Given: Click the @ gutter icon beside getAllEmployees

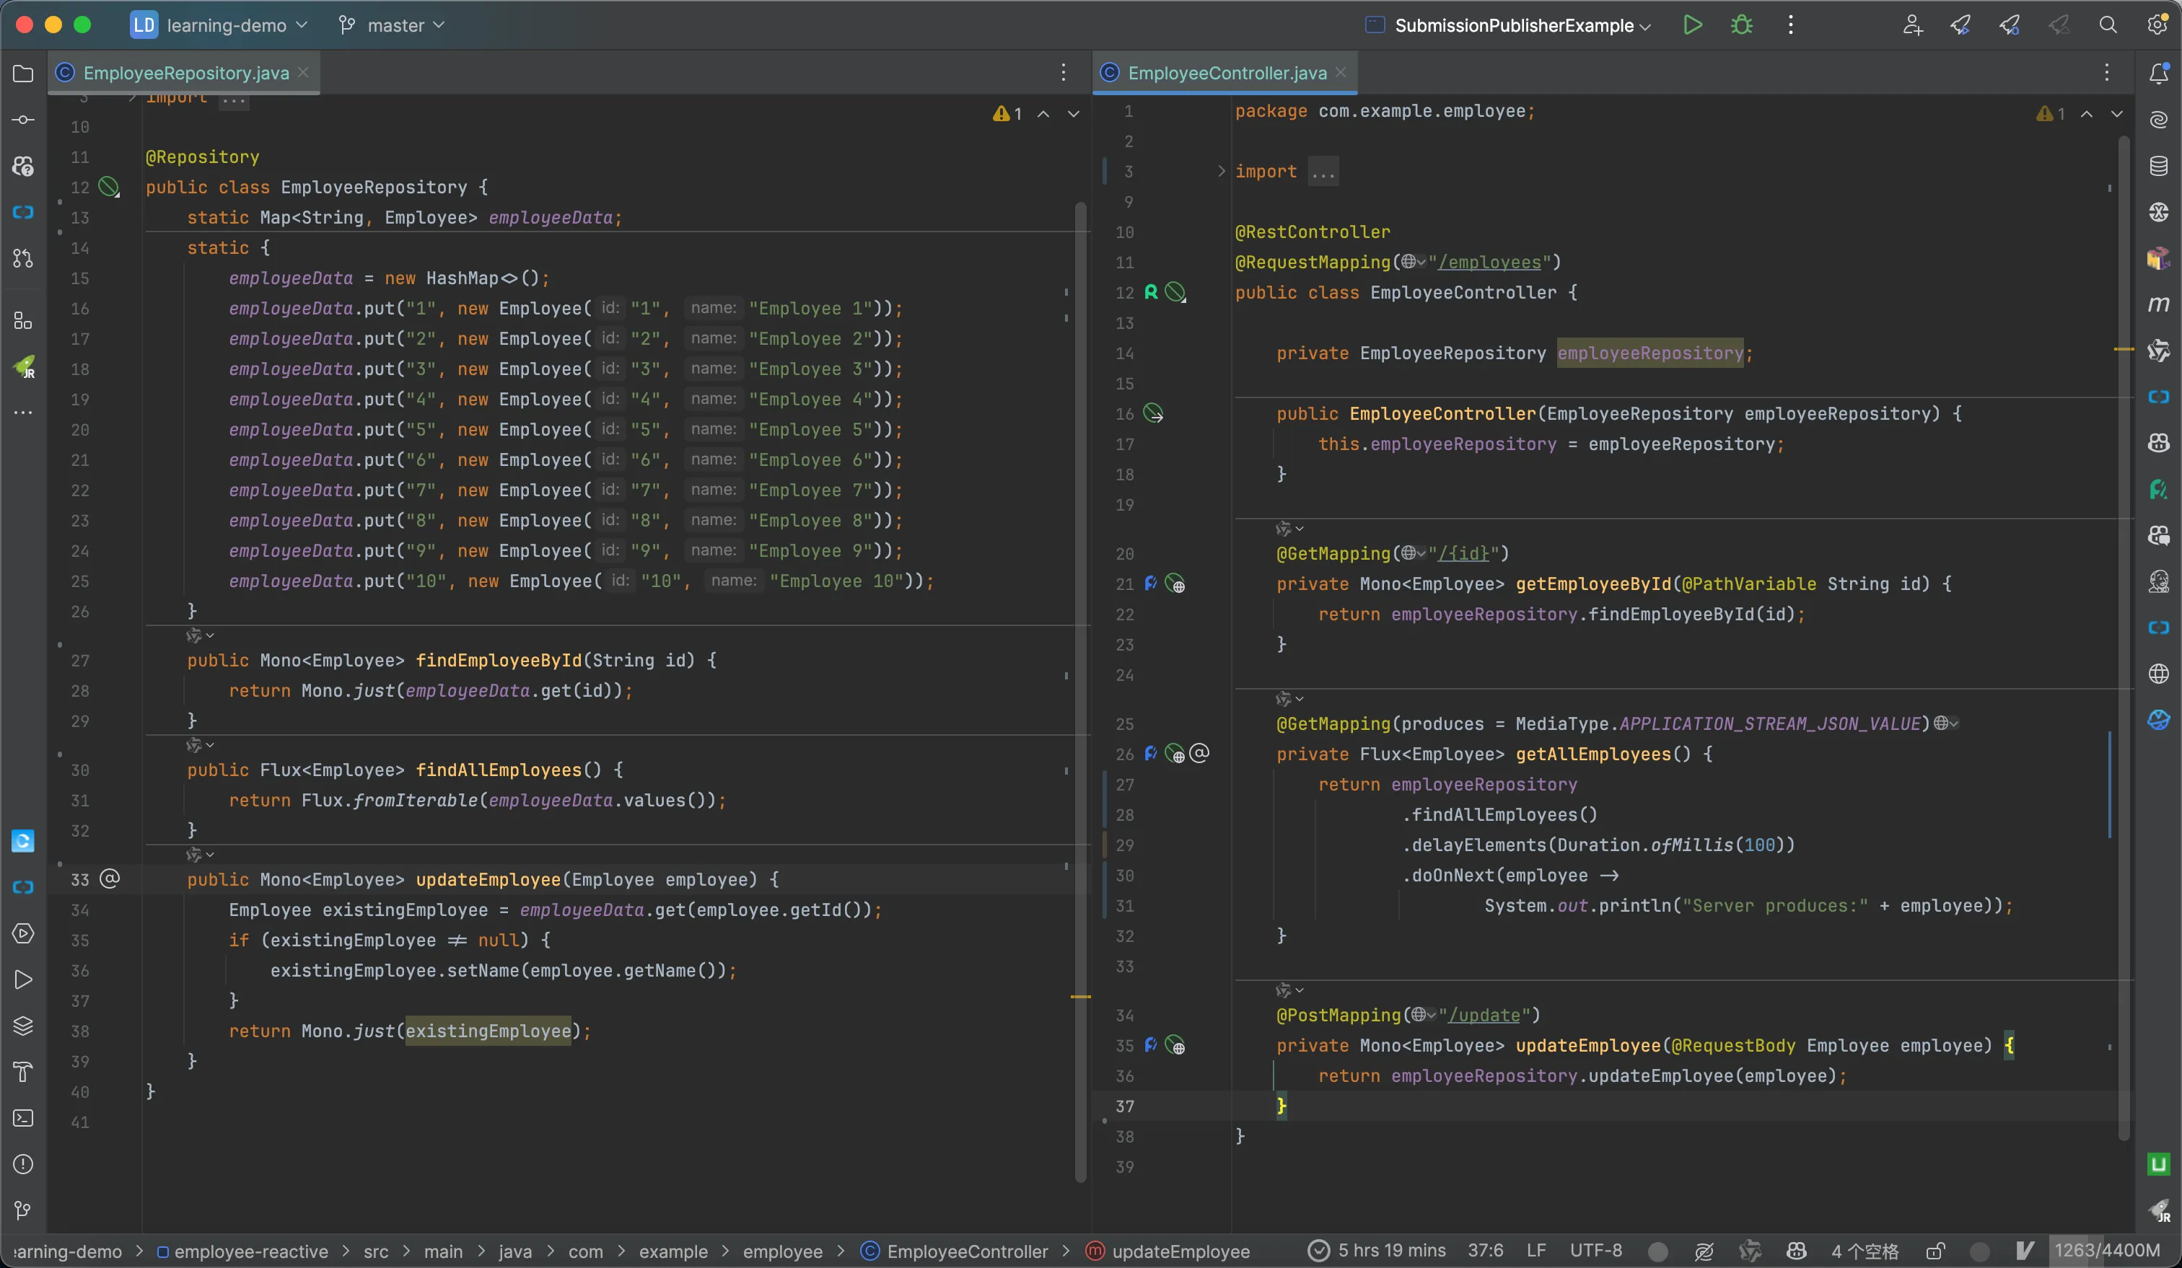Looking at the screenshot, I should pyautogui.click(x=1199, y=753).
